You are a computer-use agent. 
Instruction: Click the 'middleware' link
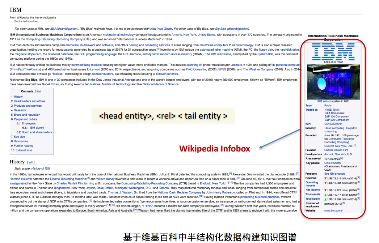pos(88,45)
